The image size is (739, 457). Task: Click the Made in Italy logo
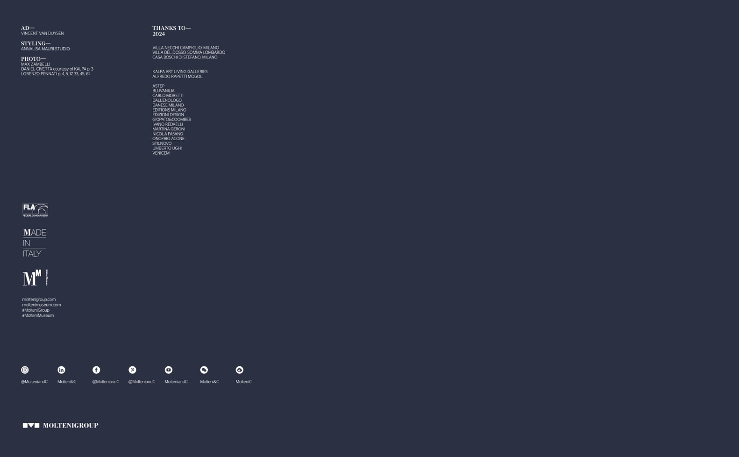34,243
